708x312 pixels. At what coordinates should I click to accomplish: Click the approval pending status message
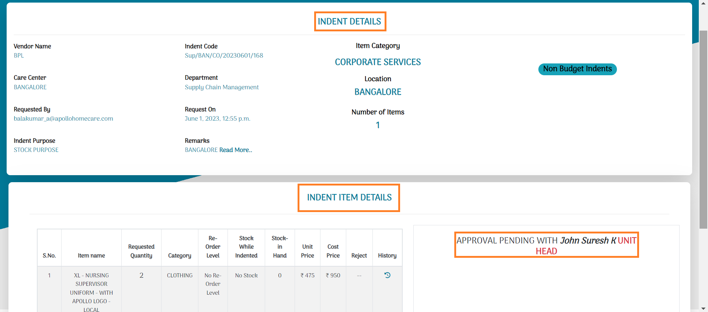click(x=546, y=246)
